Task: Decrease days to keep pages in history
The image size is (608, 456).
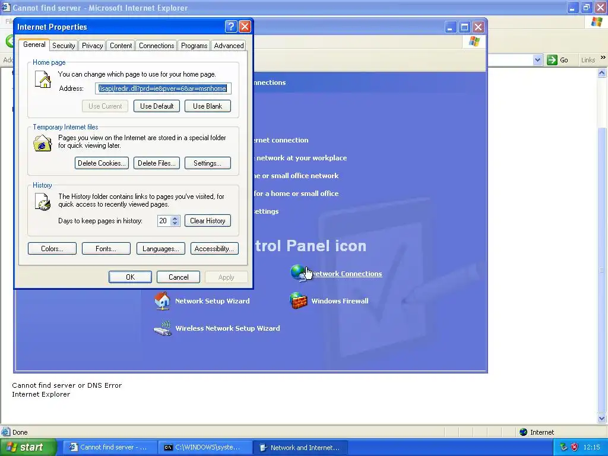Action: (x=175, y=223)
